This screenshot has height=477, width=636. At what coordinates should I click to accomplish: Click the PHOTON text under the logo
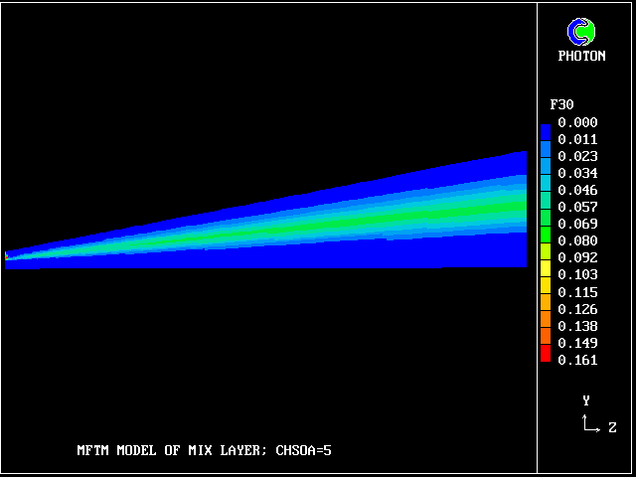pos(581,57)
